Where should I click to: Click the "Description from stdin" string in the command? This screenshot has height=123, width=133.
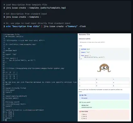pyautogui.click(x=26, y=26)
